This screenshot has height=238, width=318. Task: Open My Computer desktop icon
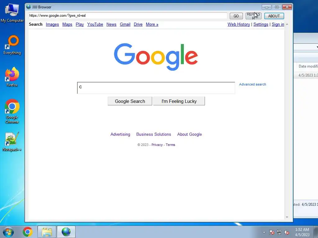12,13
